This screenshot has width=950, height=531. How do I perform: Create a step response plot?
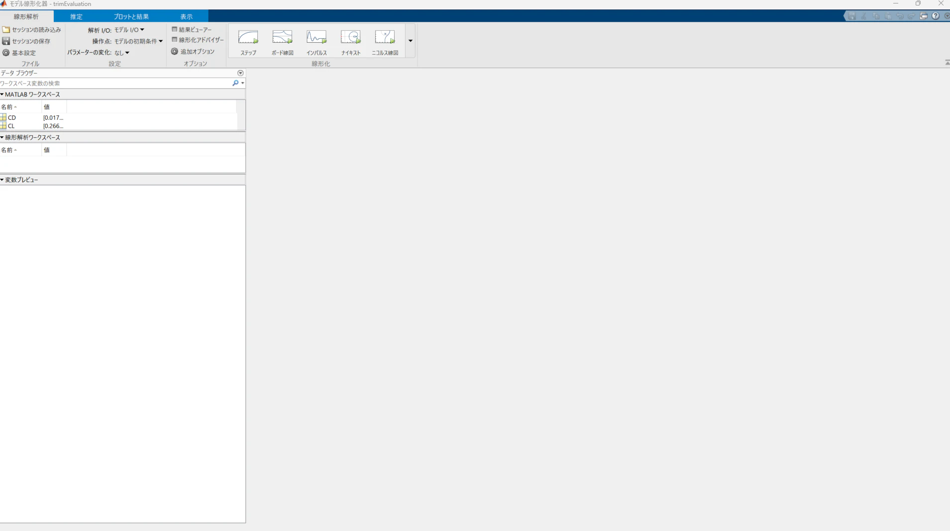point(248,41)
